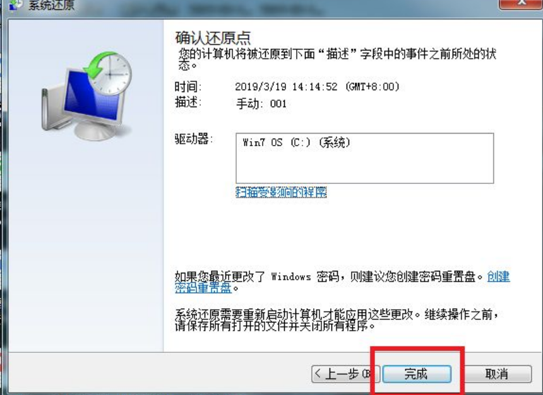The width and height of the screenshot is (543, 395).
Task: Click the computer monitor restore illustration
Action: (x=87, y=96)
